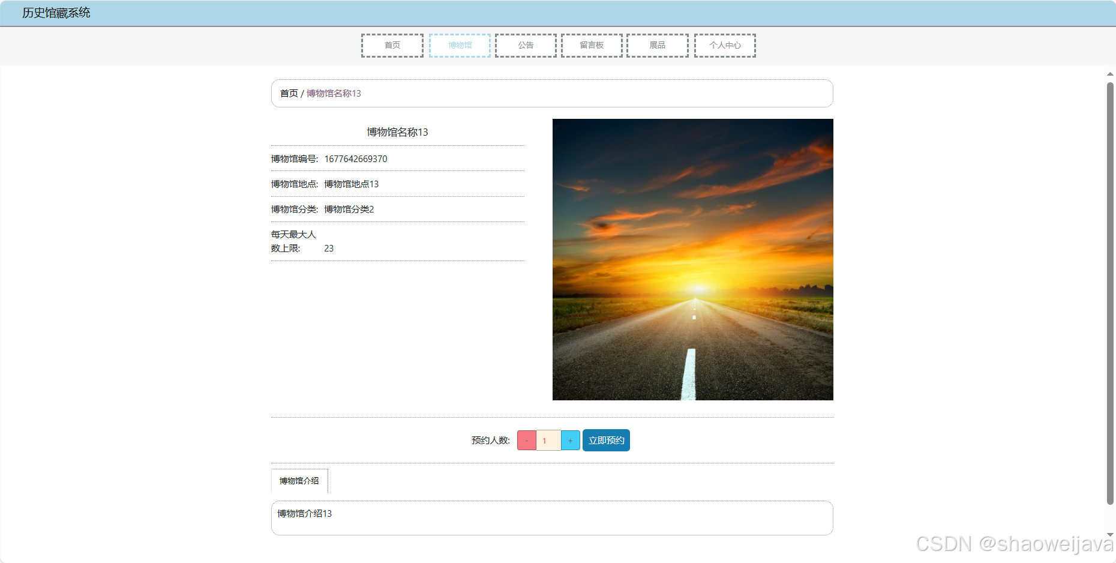1116x563 pixels.
Task: Click the 预约人数 label
Action: (x=491, y=441)
